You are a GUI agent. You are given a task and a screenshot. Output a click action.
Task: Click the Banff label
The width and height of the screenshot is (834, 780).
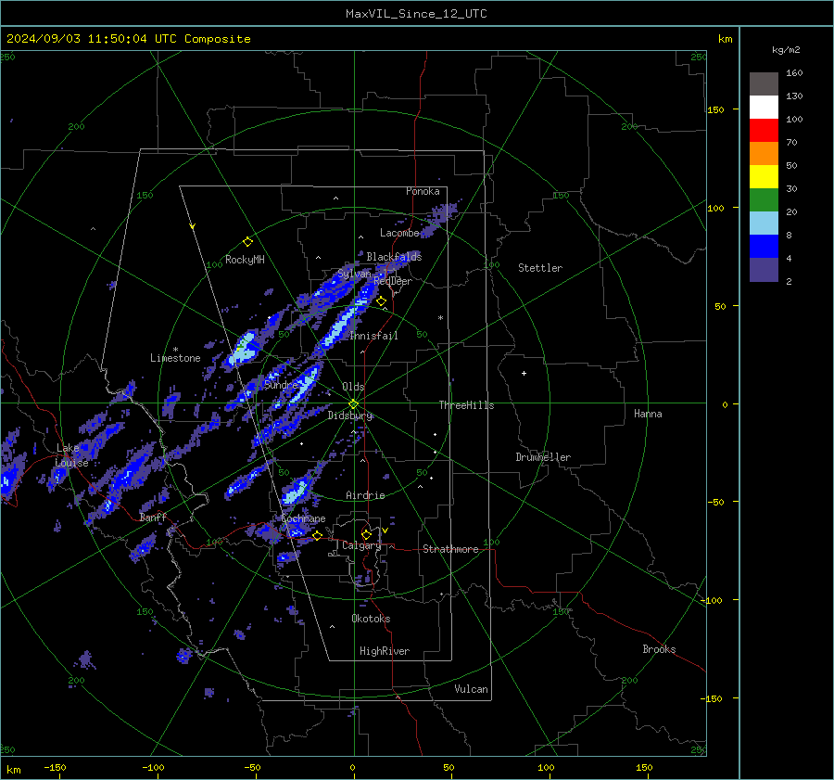pos(153,518)
